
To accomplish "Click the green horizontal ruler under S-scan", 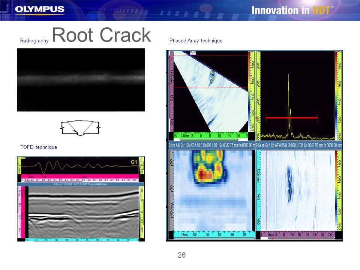I will click(210, 135).
